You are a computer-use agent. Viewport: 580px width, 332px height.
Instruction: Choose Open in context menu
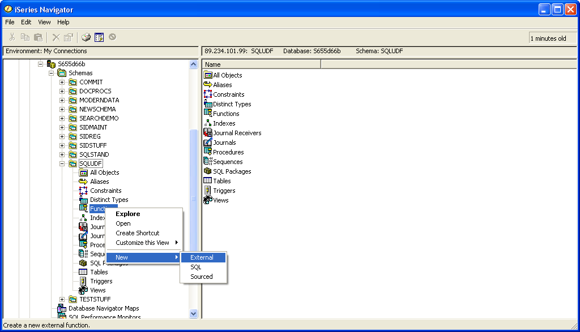click(144, 223)
